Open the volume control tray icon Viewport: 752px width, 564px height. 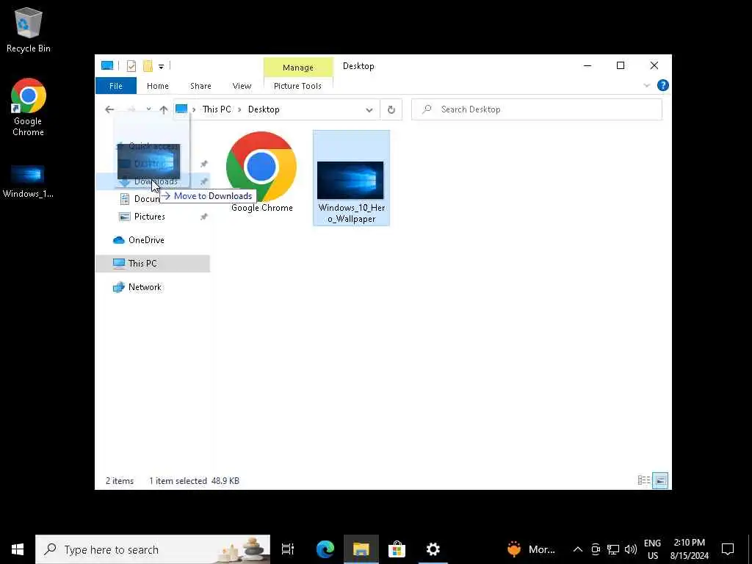pyautogui.click(x=631, y=549)
